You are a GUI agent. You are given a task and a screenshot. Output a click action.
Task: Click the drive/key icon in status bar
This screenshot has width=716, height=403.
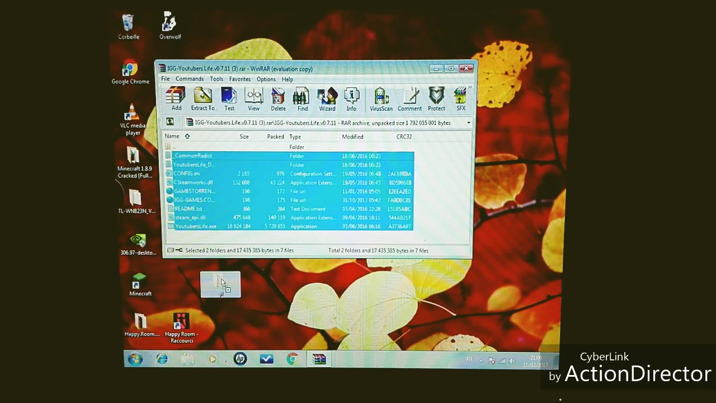175,250
